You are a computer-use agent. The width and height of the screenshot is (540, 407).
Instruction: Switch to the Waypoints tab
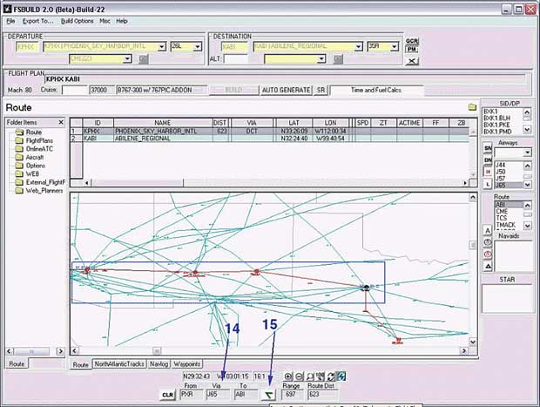(187, 364)
